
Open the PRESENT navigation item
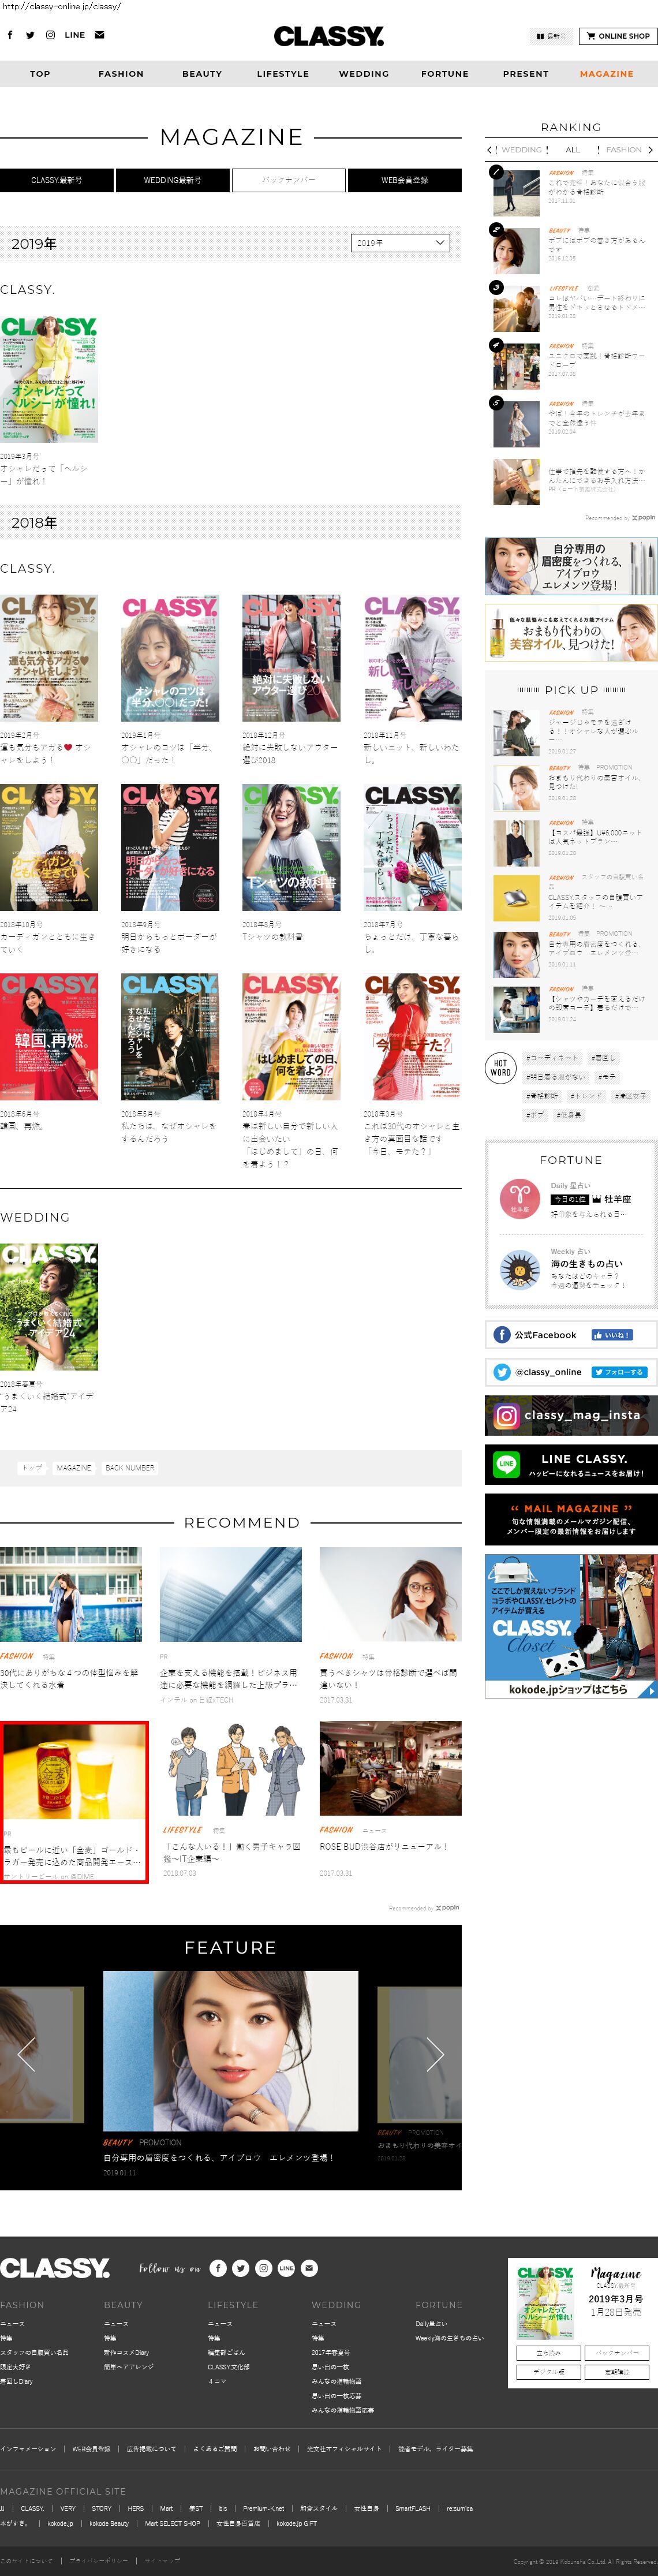(x=526, y=74)
